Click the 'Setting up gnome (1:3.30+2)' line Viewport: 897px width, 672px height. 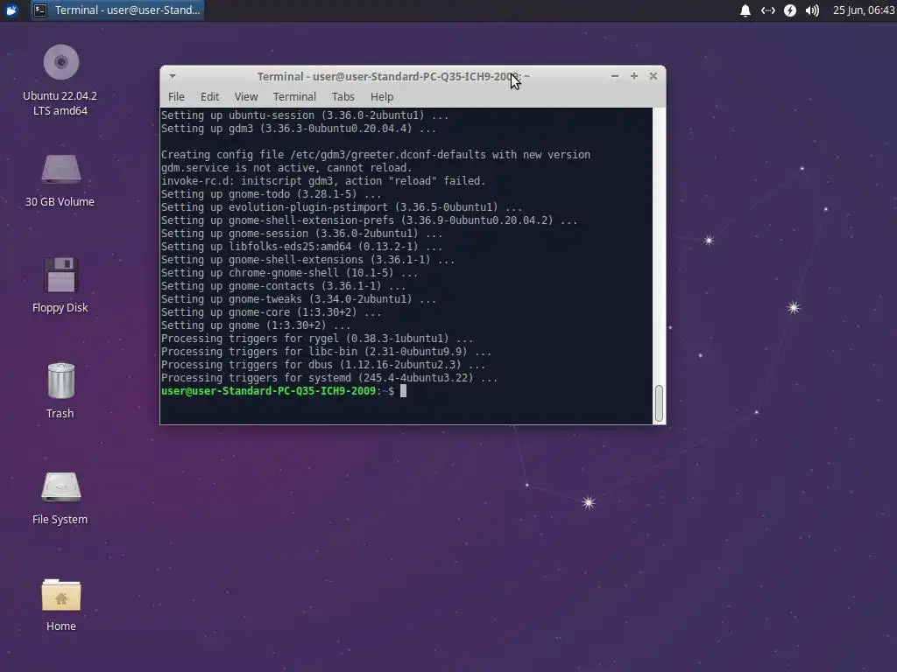[255, 325]
